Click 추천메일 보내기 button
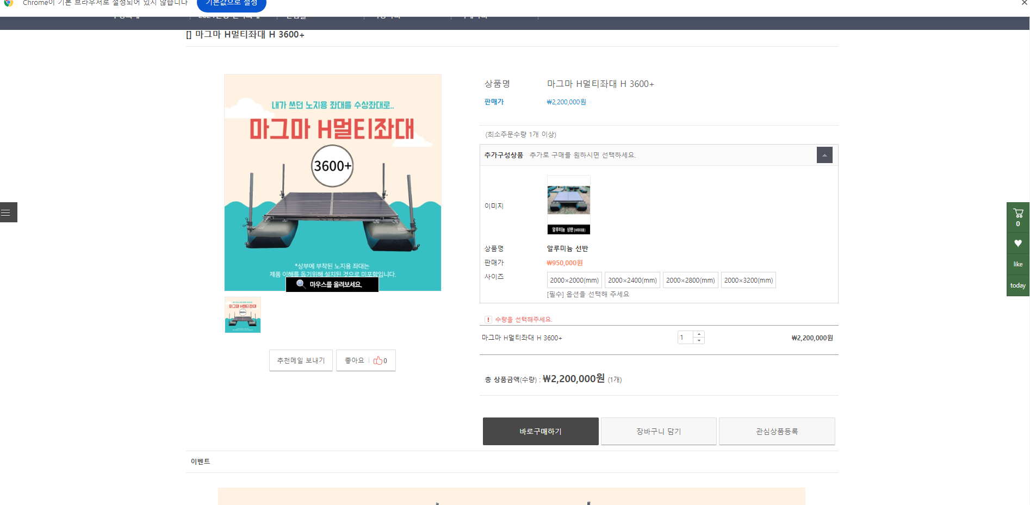 click(x=301, y=360)
